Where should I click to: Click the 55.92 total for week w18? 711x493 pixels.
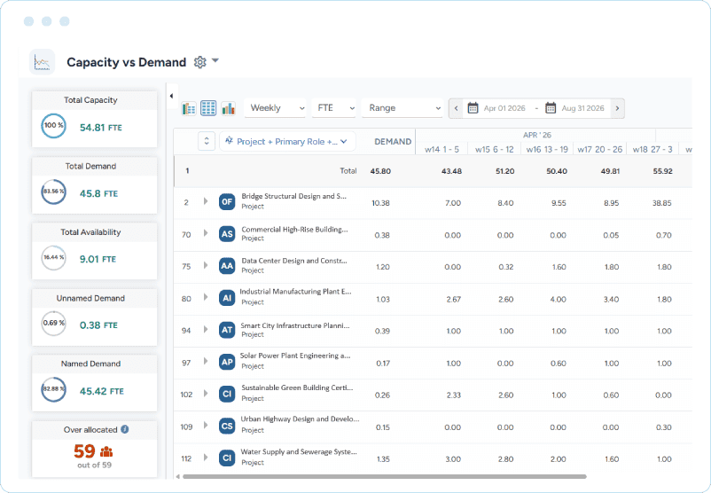662,171
